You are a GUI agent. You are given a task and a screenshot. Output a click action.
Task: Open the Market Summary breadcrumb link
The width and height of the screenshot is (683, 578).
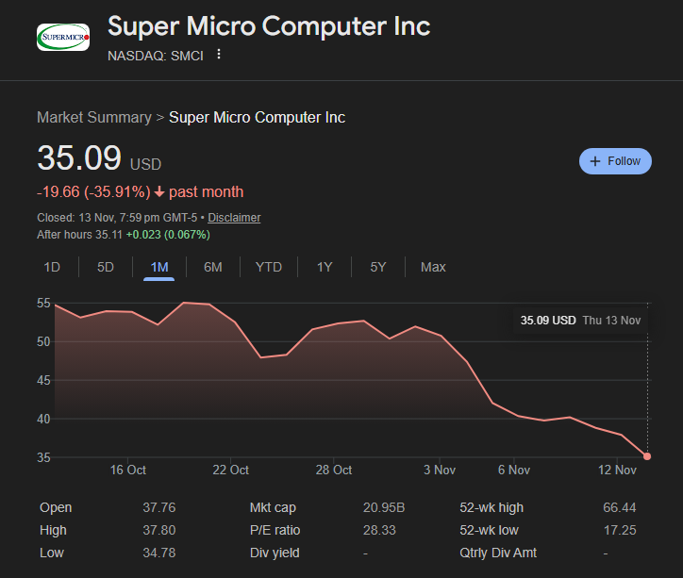pyautogui.click(x=93, y=118)
